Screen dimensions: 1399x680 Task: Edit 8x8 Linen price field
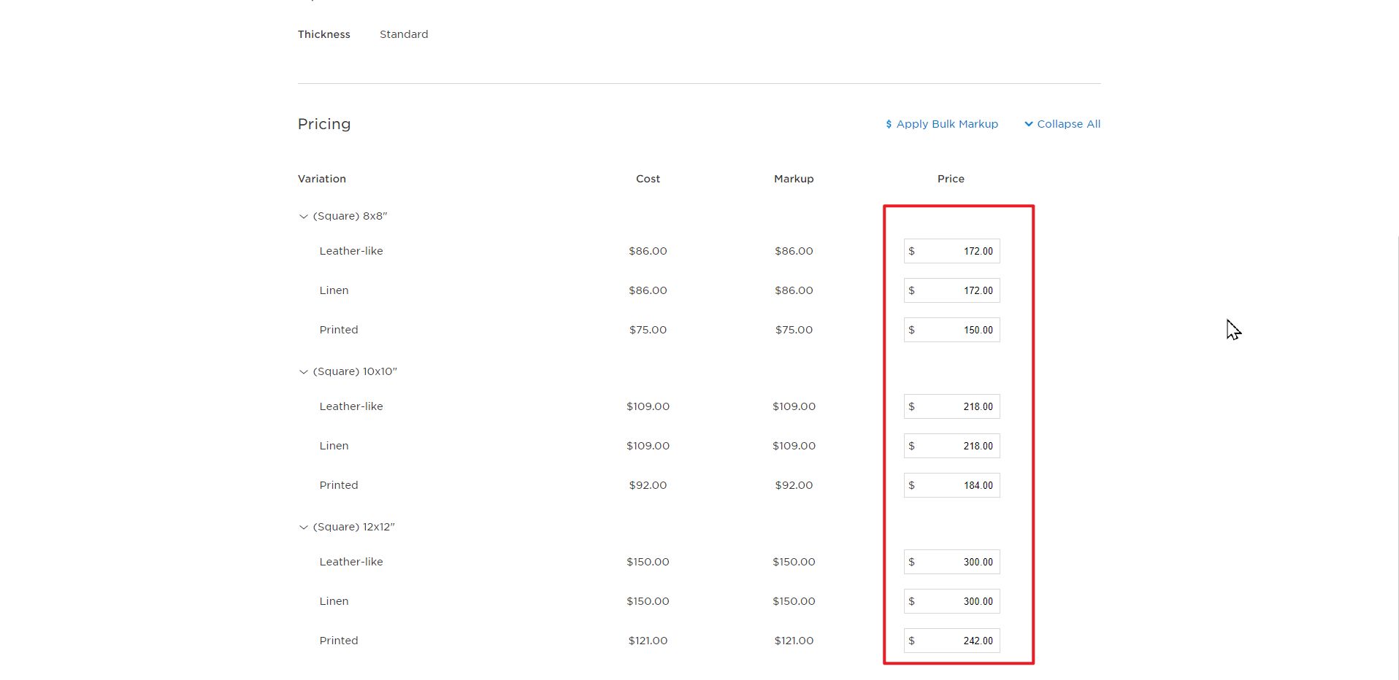(951, 290)
